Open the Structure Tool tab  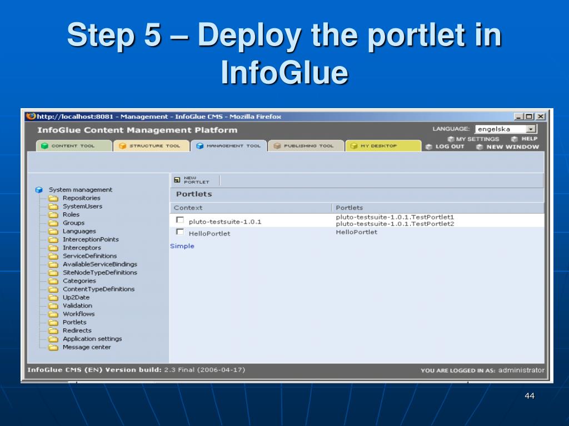[x=151, y=146]
